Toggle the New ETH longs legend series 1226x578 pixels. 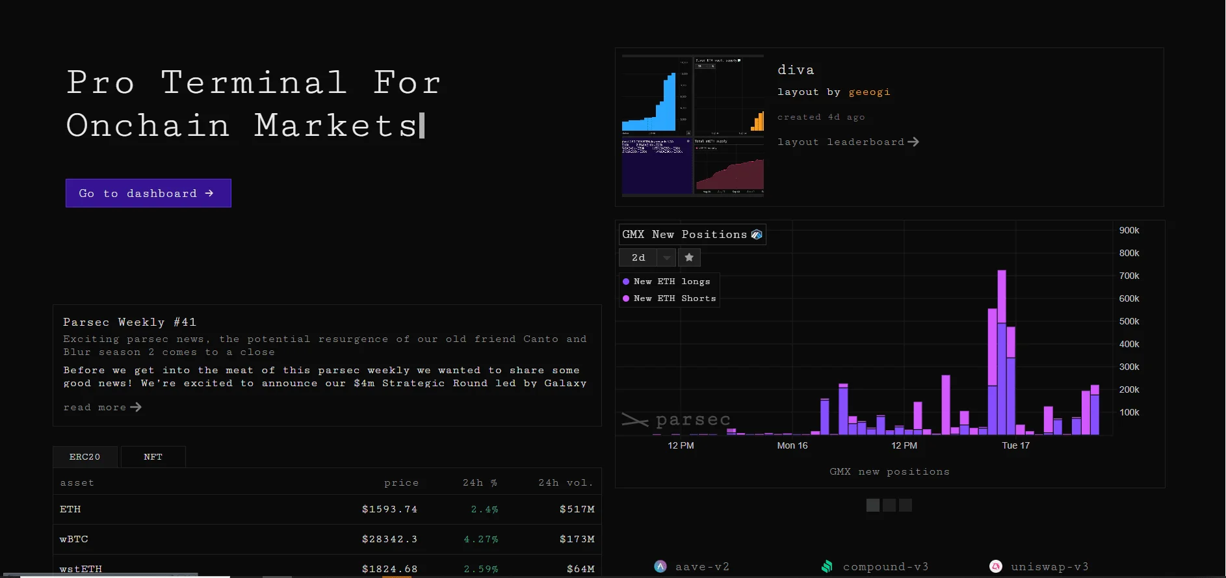(x=666, y=282)
